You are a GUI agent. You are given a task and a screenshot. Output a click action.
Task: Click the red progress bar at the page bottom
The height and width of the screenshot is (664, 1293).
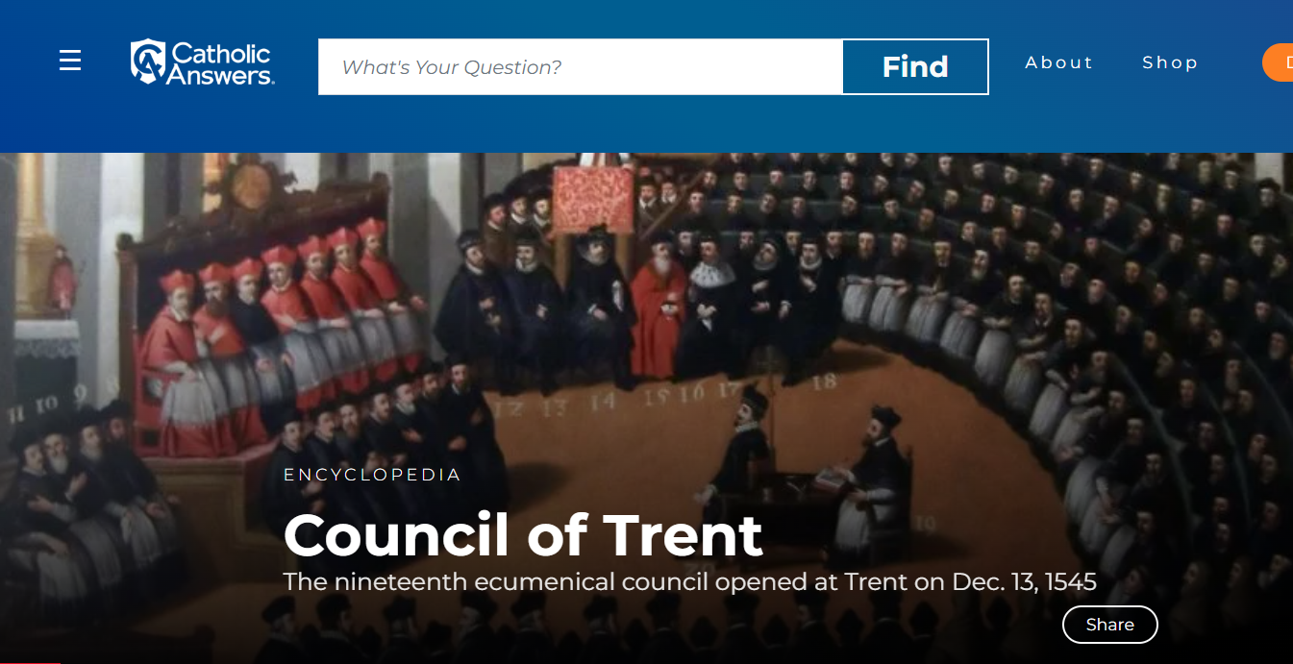point(30,662)
